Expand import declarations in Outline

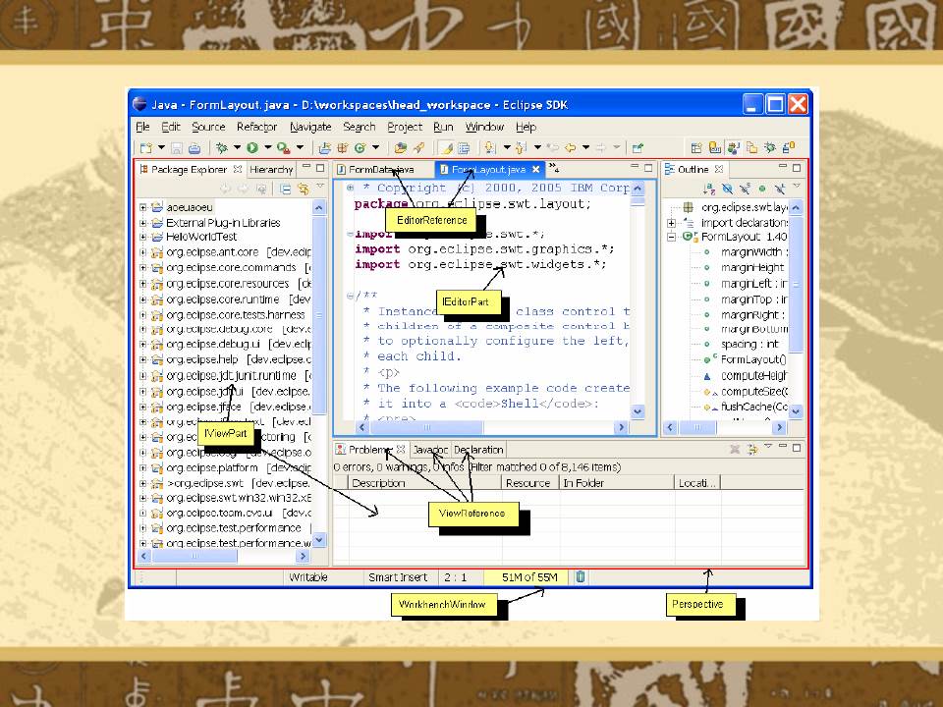[x=671, y=223]
